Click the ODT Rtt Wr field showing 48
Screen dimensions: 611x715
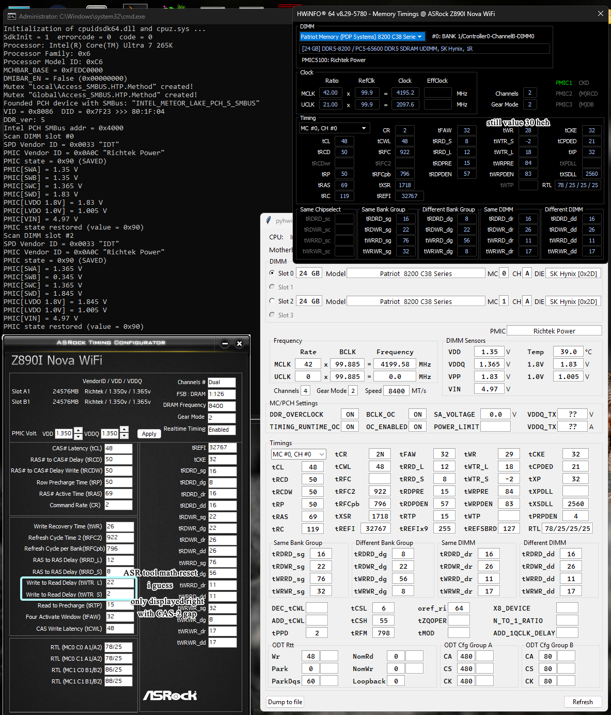(310, 656)
